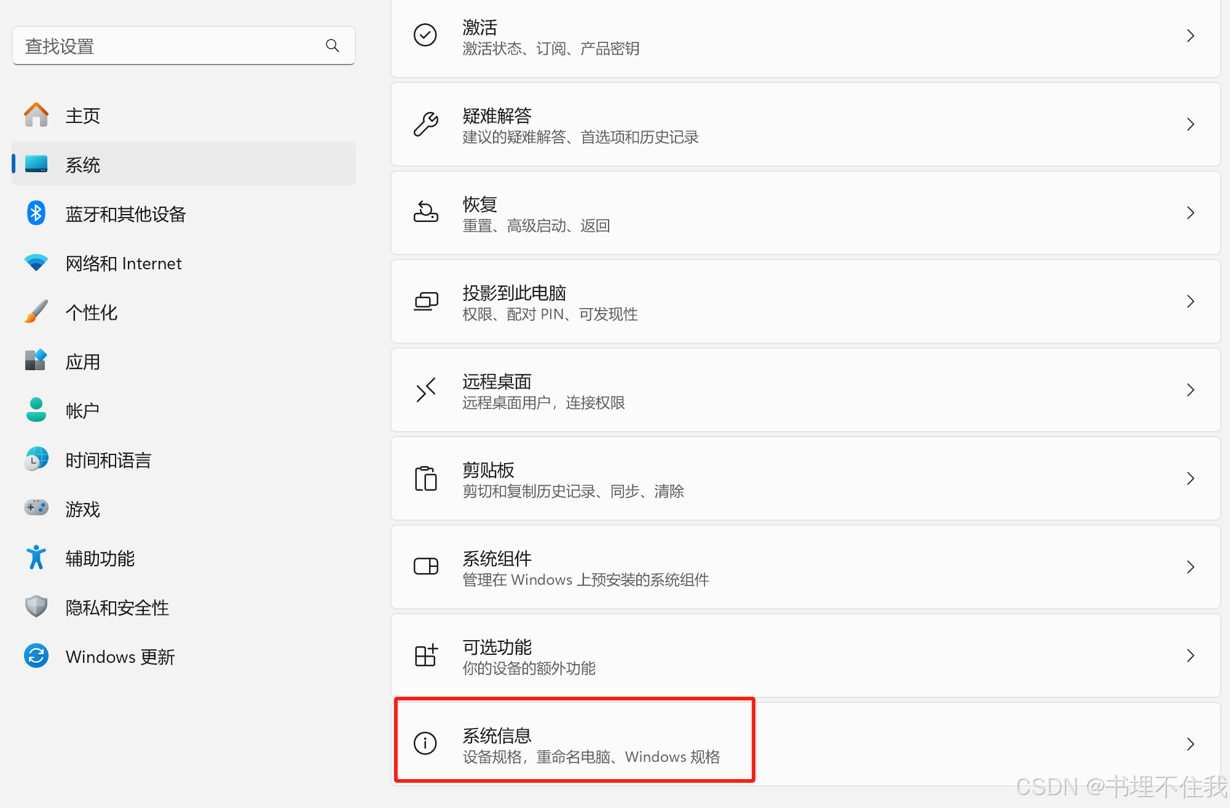Expand the 激活 row chevron
The width and height of the screenshot is (1230, 808).
pos(1191,36)
